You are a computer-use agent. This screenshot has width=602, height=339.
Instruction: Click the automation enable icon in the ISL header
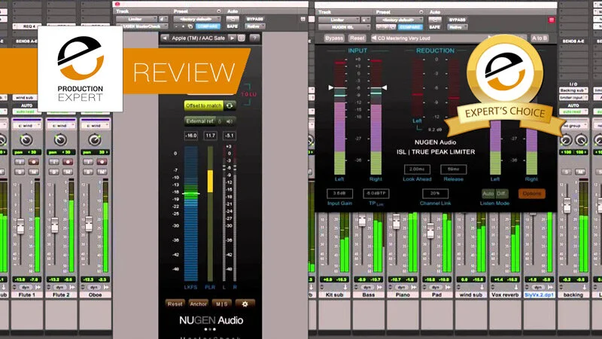coord(435,20)
